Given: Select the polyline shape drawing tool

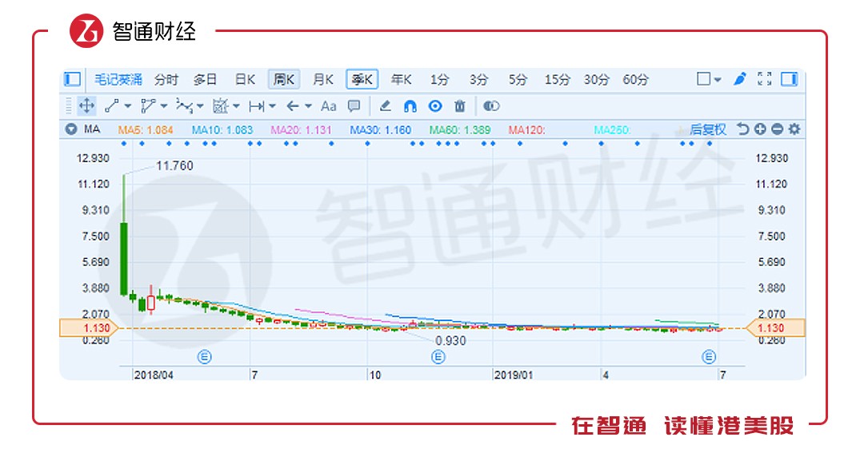Looking at the screenshot, I should click(x=148, y=105).
